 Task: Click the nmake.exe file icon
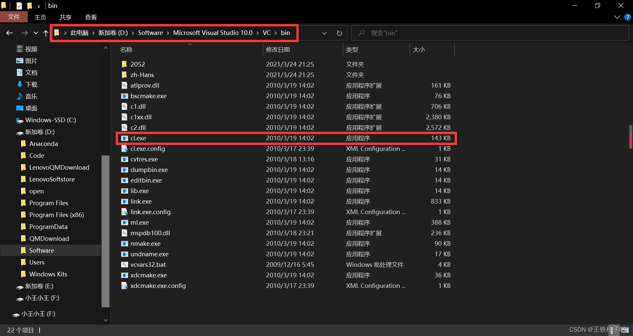tap(124, 244)
